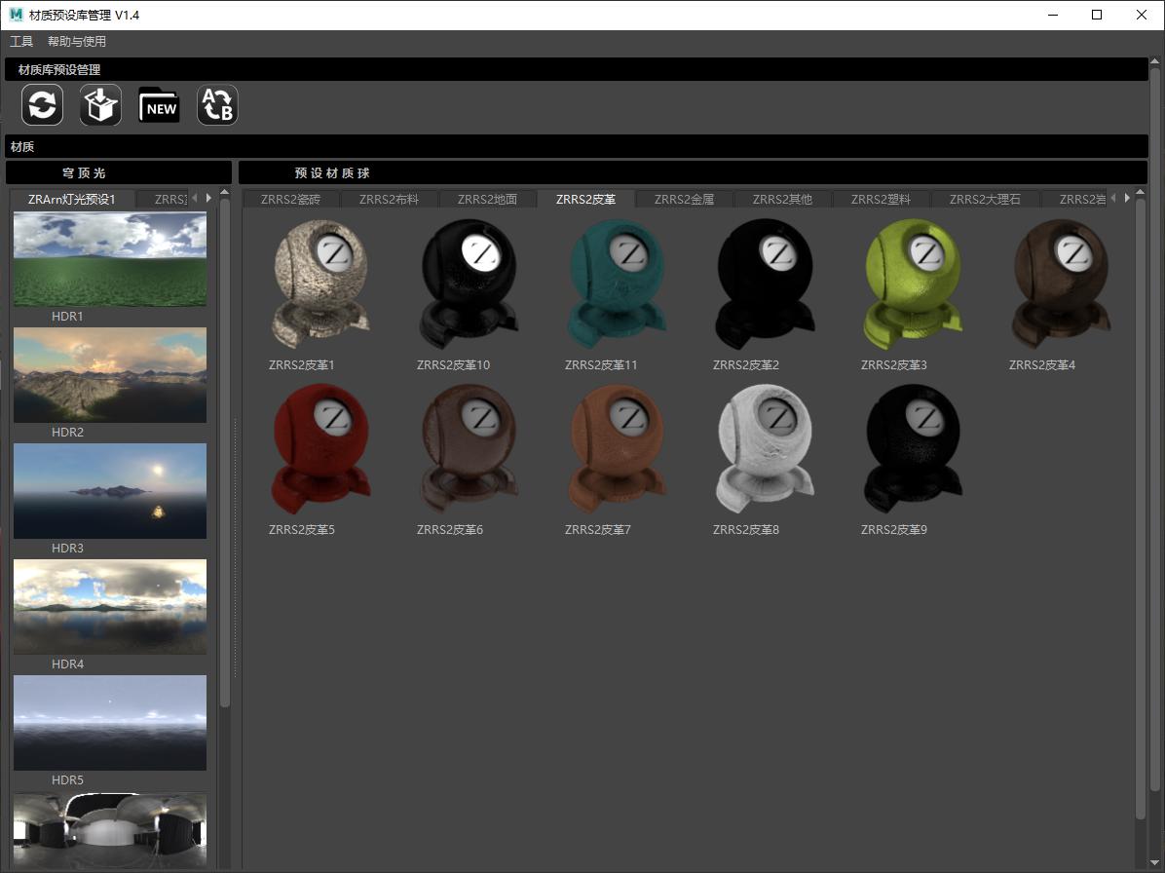Open the ZRRS2大理石 material tab

pyautogui.click(x=985, y=199)
